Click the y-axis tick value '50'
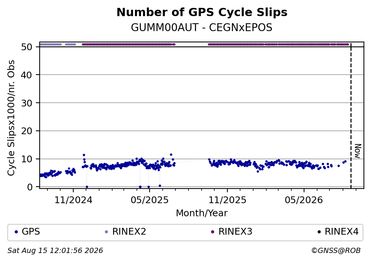The image size is (371, 262). pos(27,47)
